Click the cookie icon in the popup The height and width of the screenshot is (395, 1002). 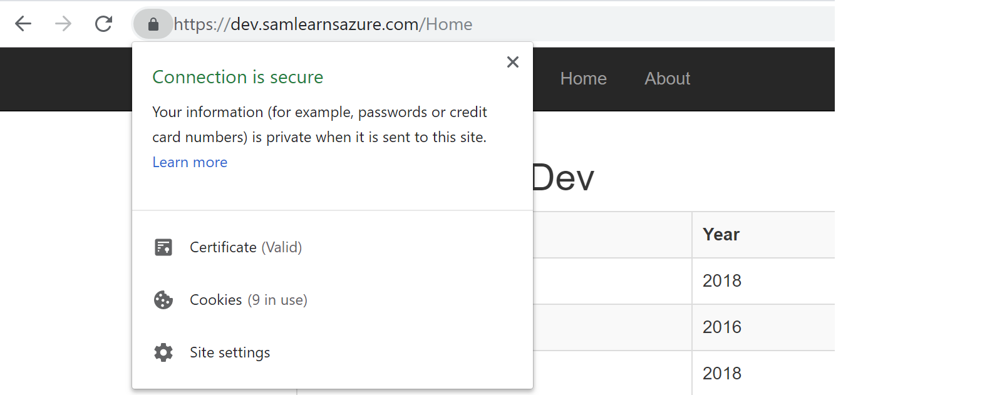click(x=163, y=300)
